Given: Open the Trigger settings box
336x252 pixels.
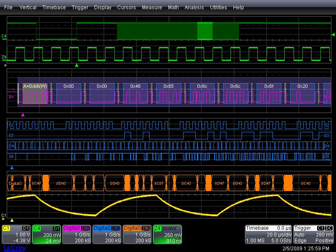Looking at the screenshot, I should point(314,234).
